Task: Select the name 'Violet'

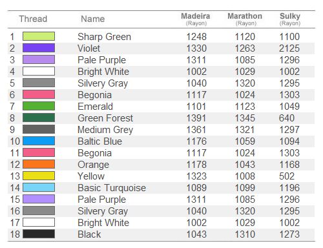Action: (89, 48)
